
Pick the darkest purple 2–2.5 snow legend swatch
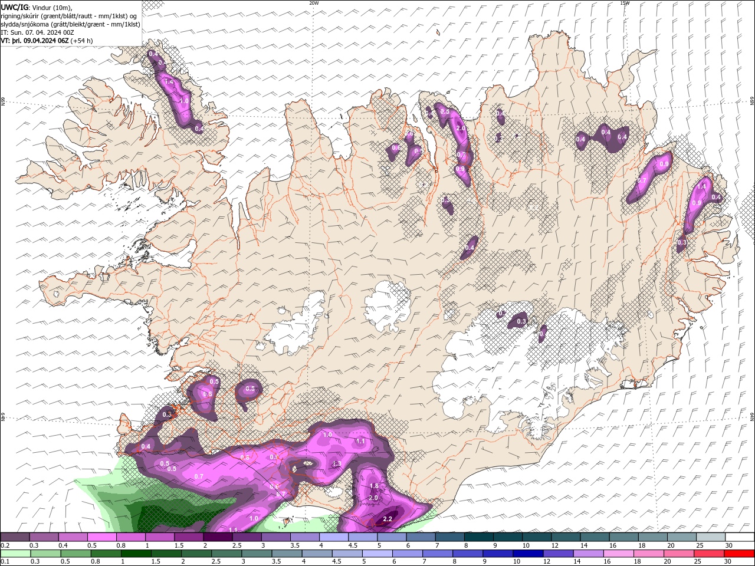(x=218, y=537)
